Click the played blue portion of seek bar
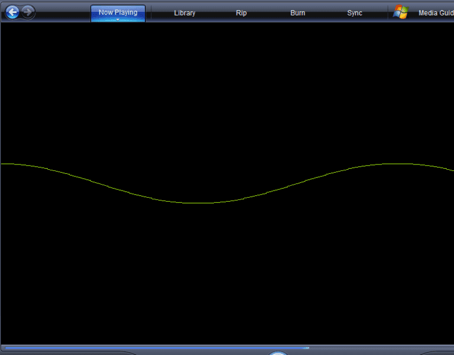Screen dimensions: 454x355 (x=154, y=348)
